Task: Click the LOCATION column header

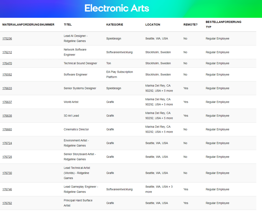Action: [153, 25]
